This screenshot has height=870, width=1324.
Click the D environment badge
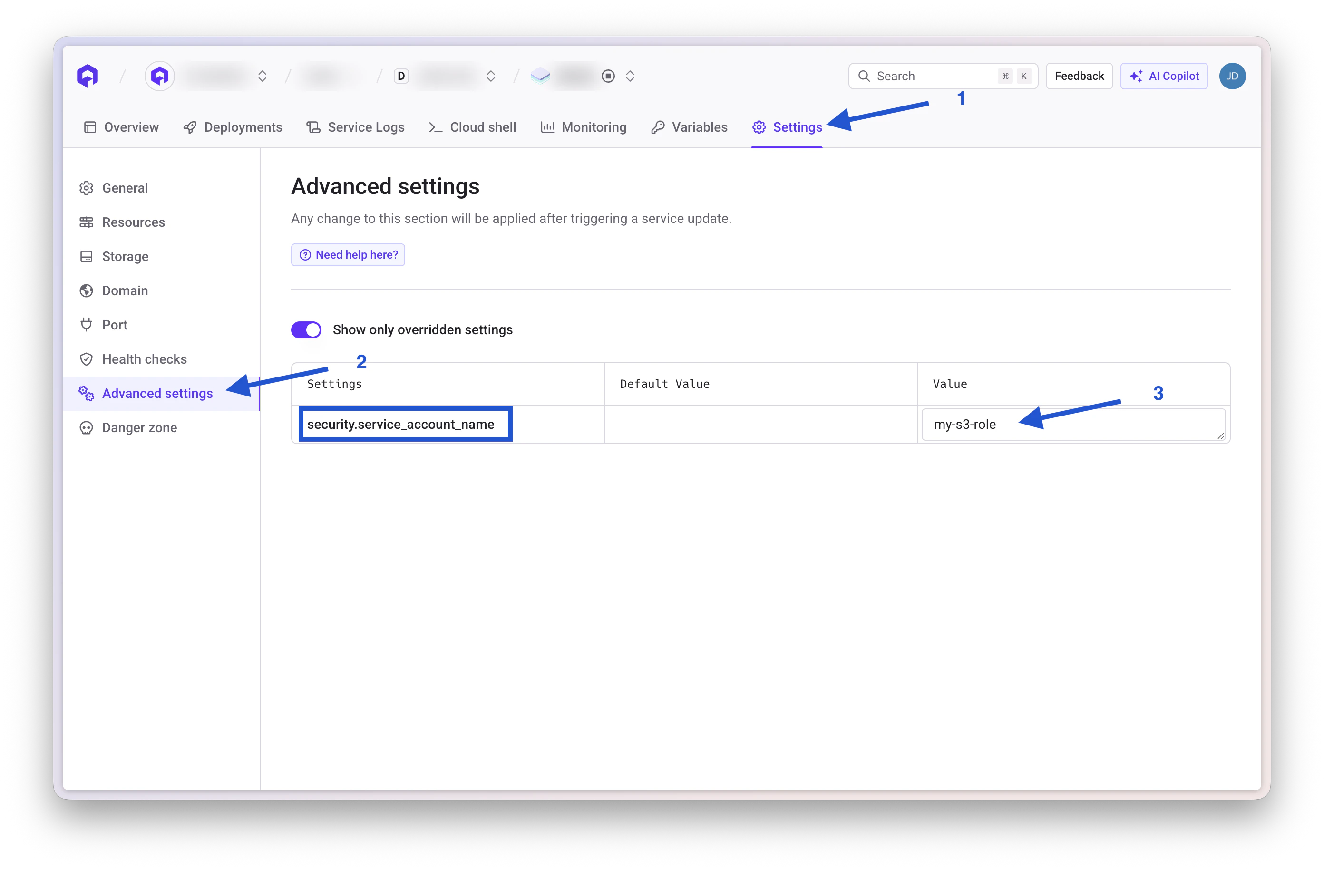[x=401, y=76]
